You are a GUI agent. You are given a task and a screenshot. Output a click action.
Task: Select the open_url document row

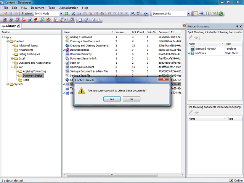tap(122, 63)
